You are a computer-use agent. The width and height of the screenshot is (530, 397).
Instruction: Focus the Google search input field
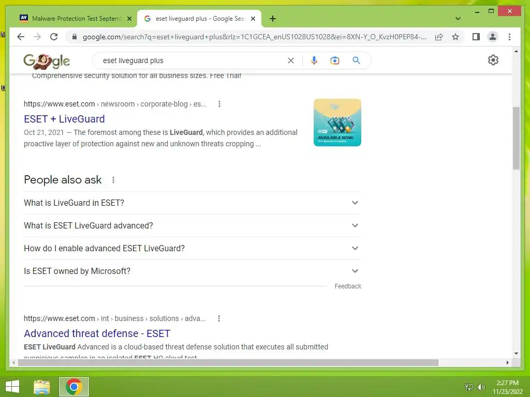tap(193, 60)
